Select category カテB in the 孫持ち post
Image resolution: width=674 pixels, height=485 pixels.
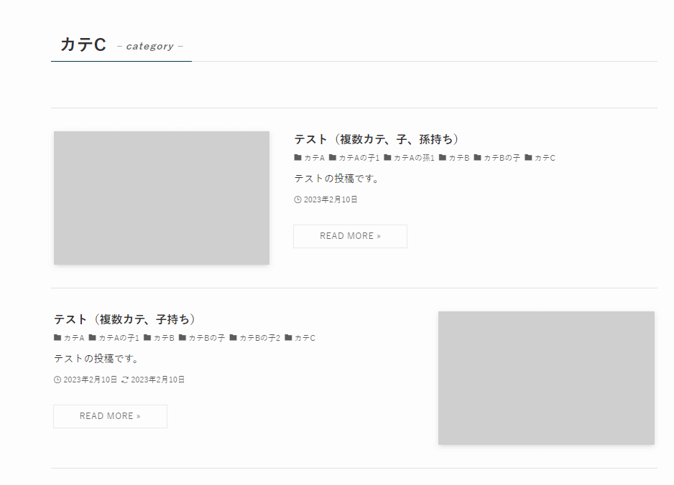(x=458, y=158)
